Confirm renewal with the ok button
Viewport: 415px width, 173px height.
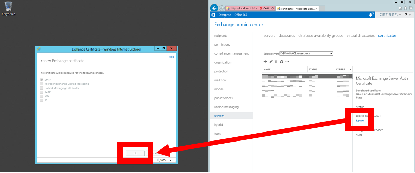(x=135, y=153)
